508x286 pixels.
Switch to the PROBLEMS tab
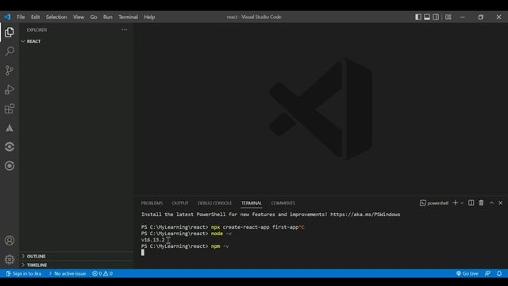pos(152,203)
